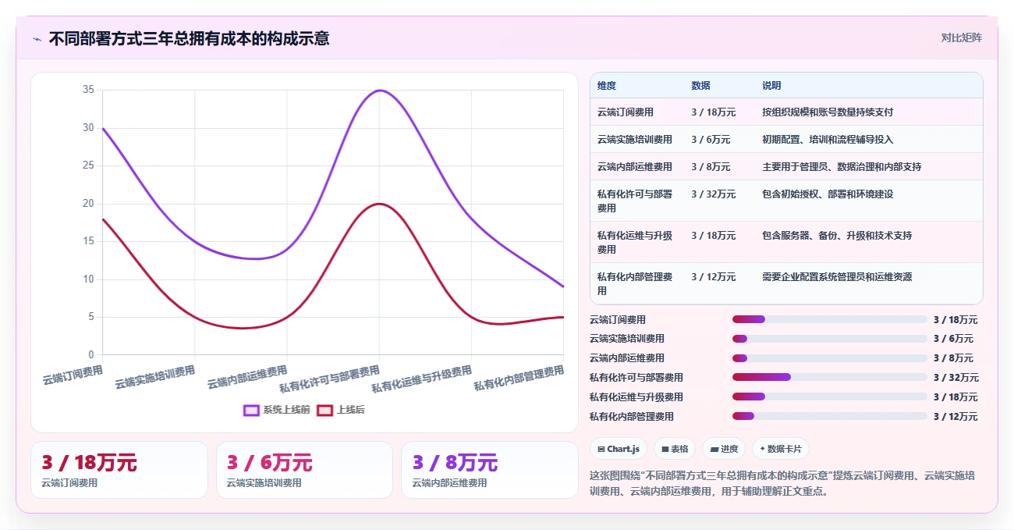Select the 数据卡片 chip
The height and width of the screenshot is (530, 1014).
(780, 449)
